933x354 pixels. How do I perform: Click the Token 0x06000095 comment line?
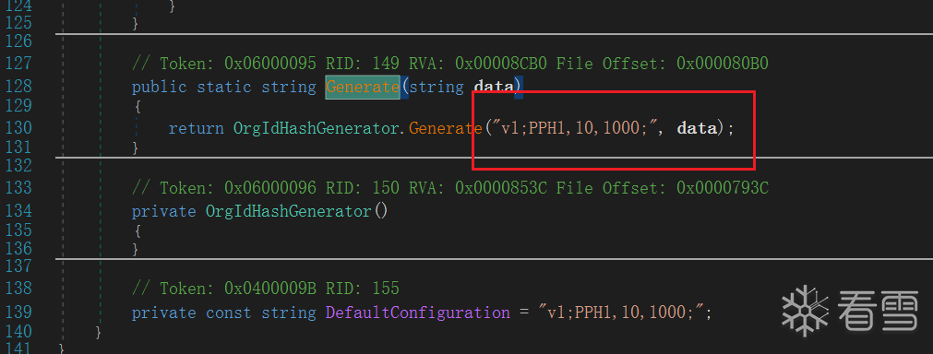coord(450,63)
